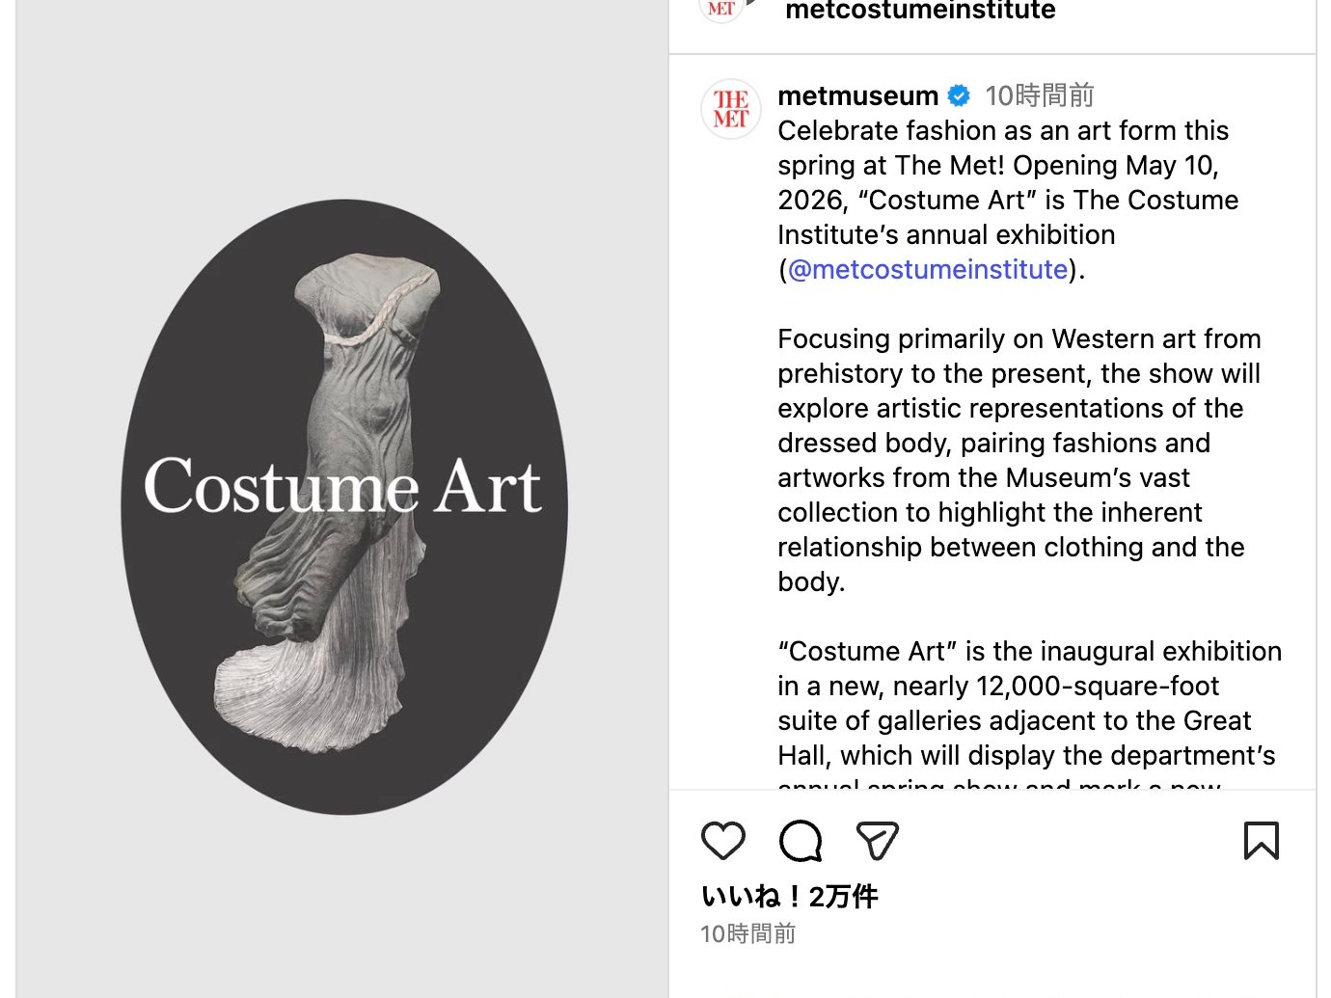
Task: Open comments with the speech bubble icon
Action: click(x=801, y=841)
